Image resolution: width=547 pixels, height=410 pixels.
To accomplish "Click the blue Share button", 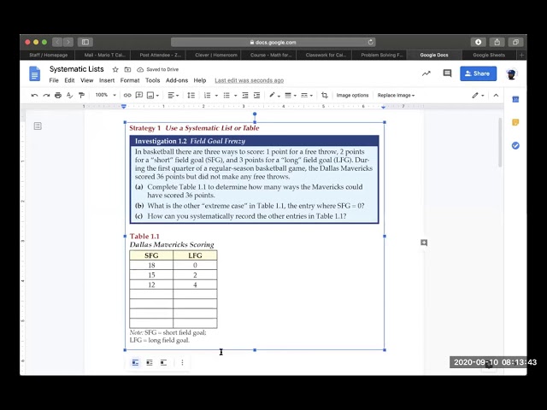I will [478, 73].
